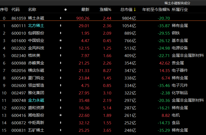The image size is (206, 135).
Task: Click the marker icon in 横店东磁 row
Action: click(x=60, y=70)
